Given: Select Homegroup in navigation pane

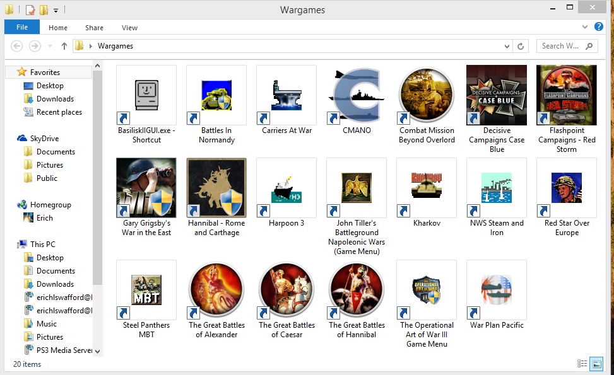Looking at the screenshot, I should coord(50,204).
